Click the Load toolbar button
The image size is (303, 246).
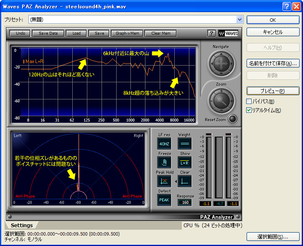(76, 33)
